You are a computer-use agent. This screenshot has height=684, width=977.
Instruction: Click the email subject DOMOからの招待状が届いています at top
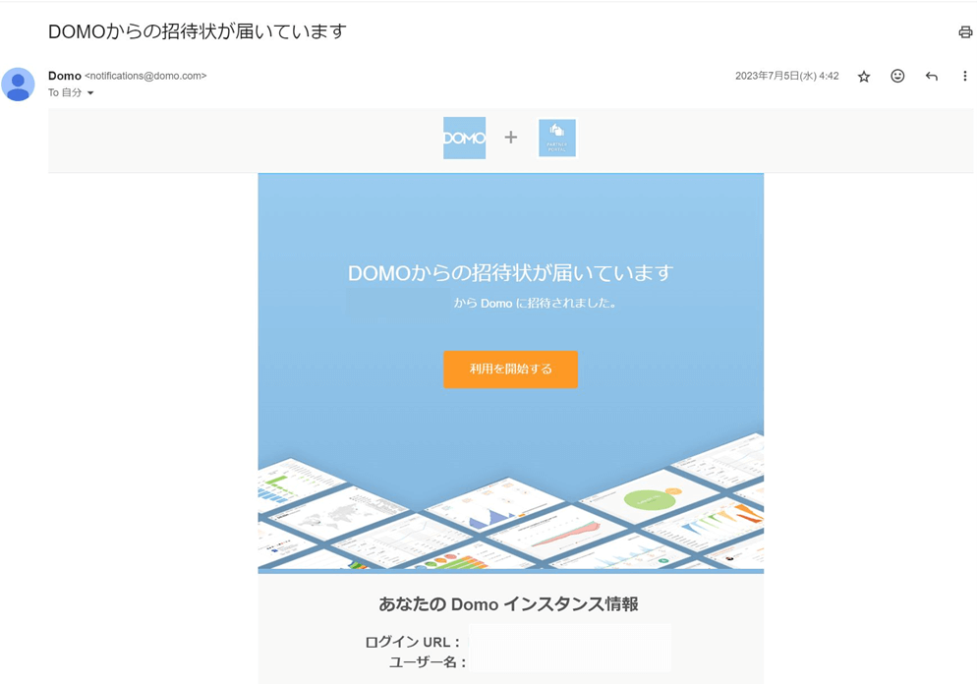tap(198, 31)
